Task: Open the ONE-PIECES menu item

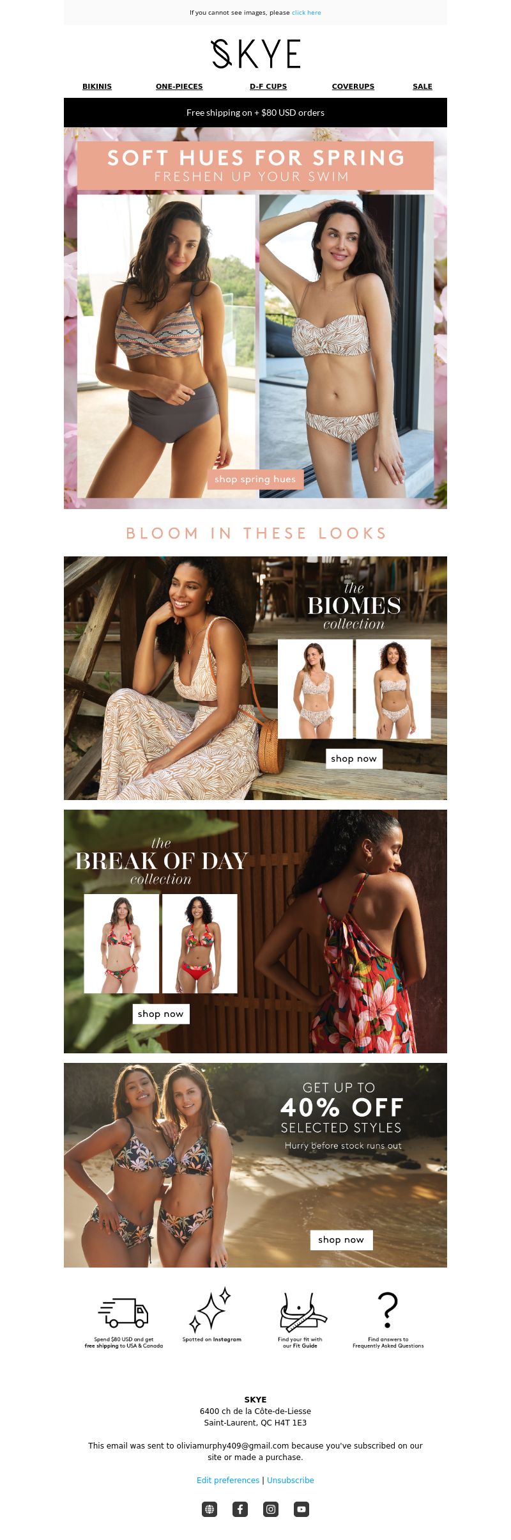Action: pyautogui.click(x=179, y=86)
